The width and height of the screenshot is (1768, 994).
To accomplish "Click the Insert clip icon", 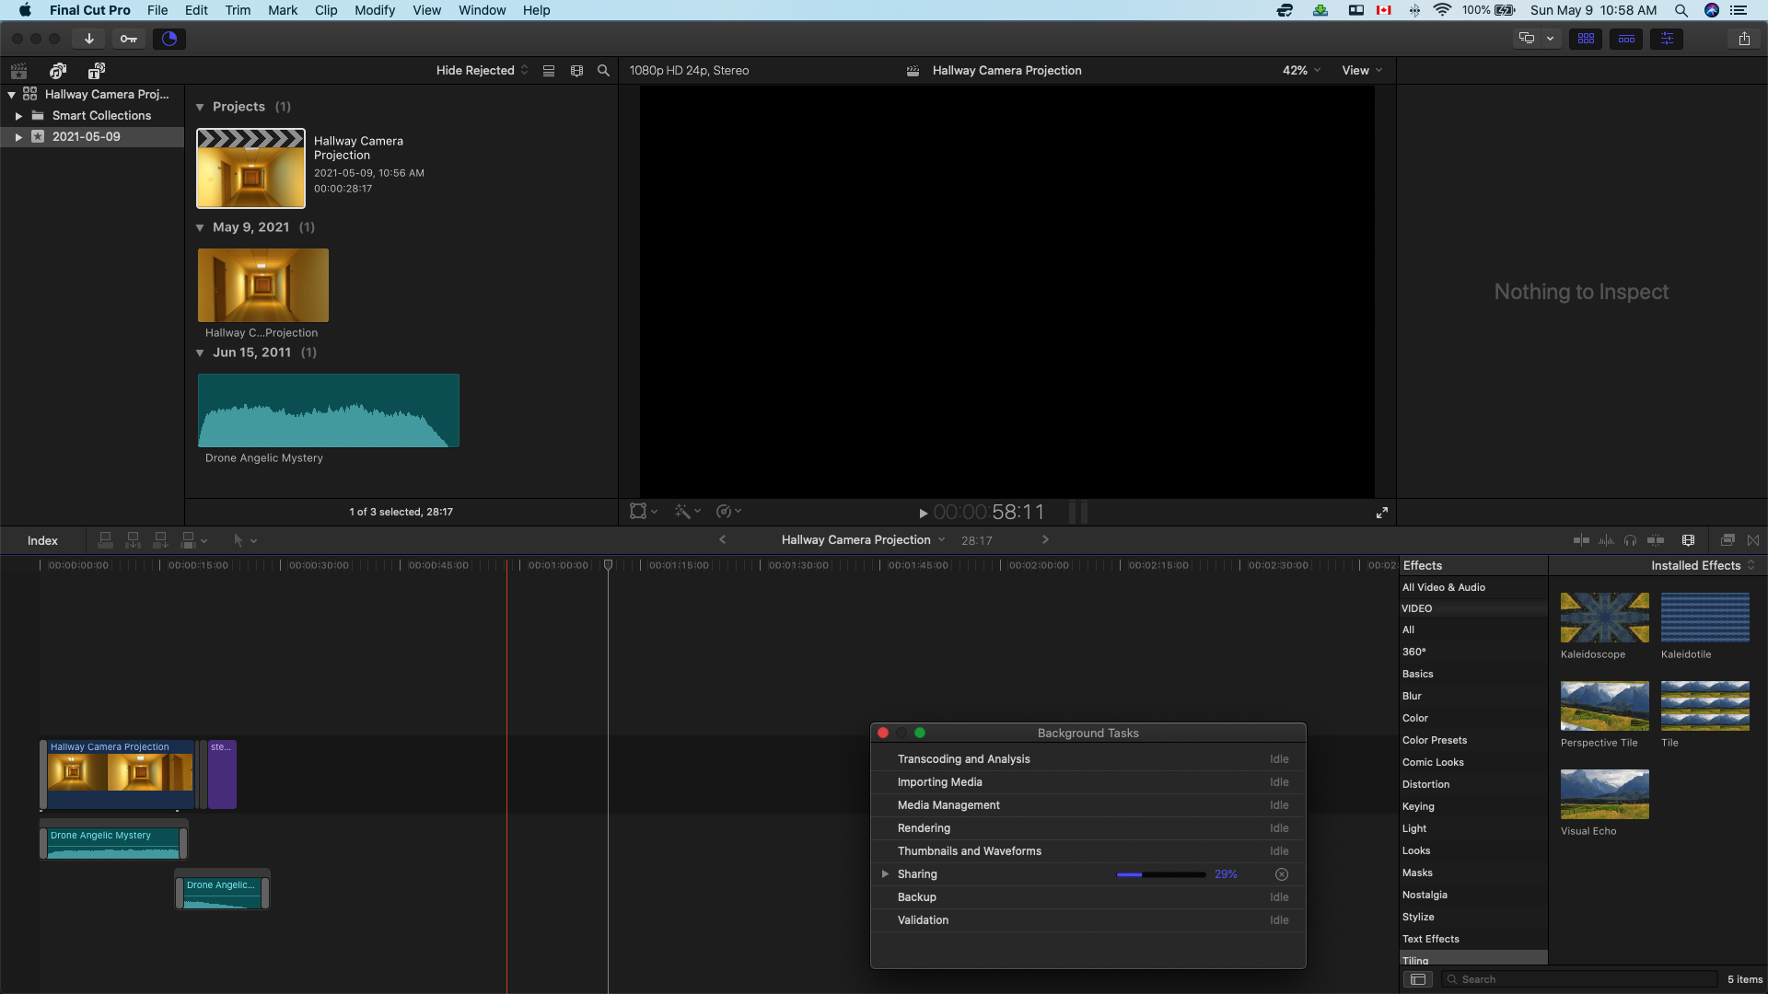I will (133, 540).
